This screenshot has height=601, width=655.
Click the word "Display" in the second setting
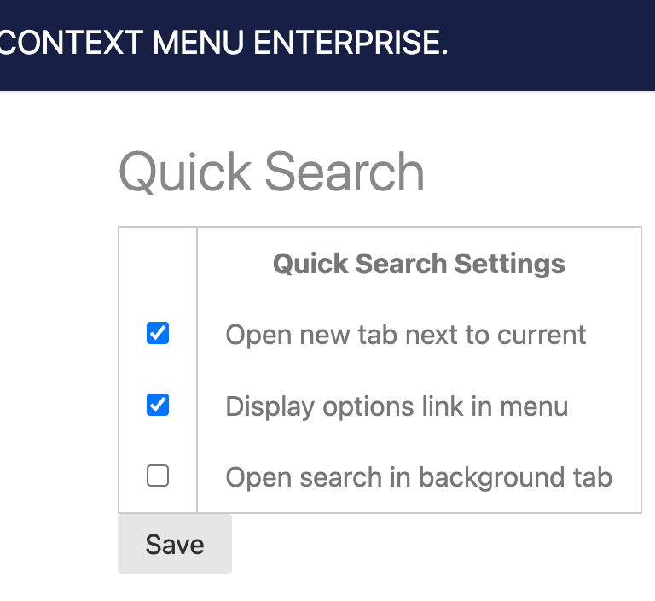pos(270,406)
